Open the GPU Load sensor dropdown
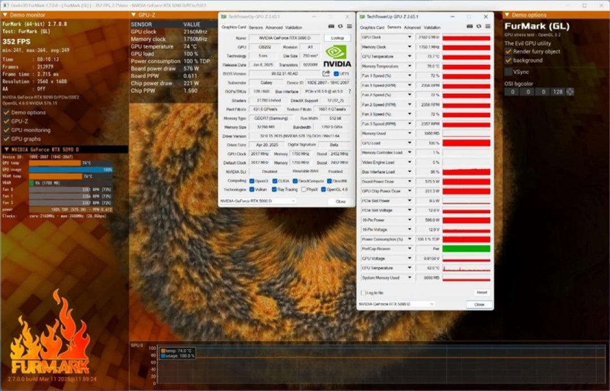Viewport: 610px width, 391px height. tap(409, 143)
